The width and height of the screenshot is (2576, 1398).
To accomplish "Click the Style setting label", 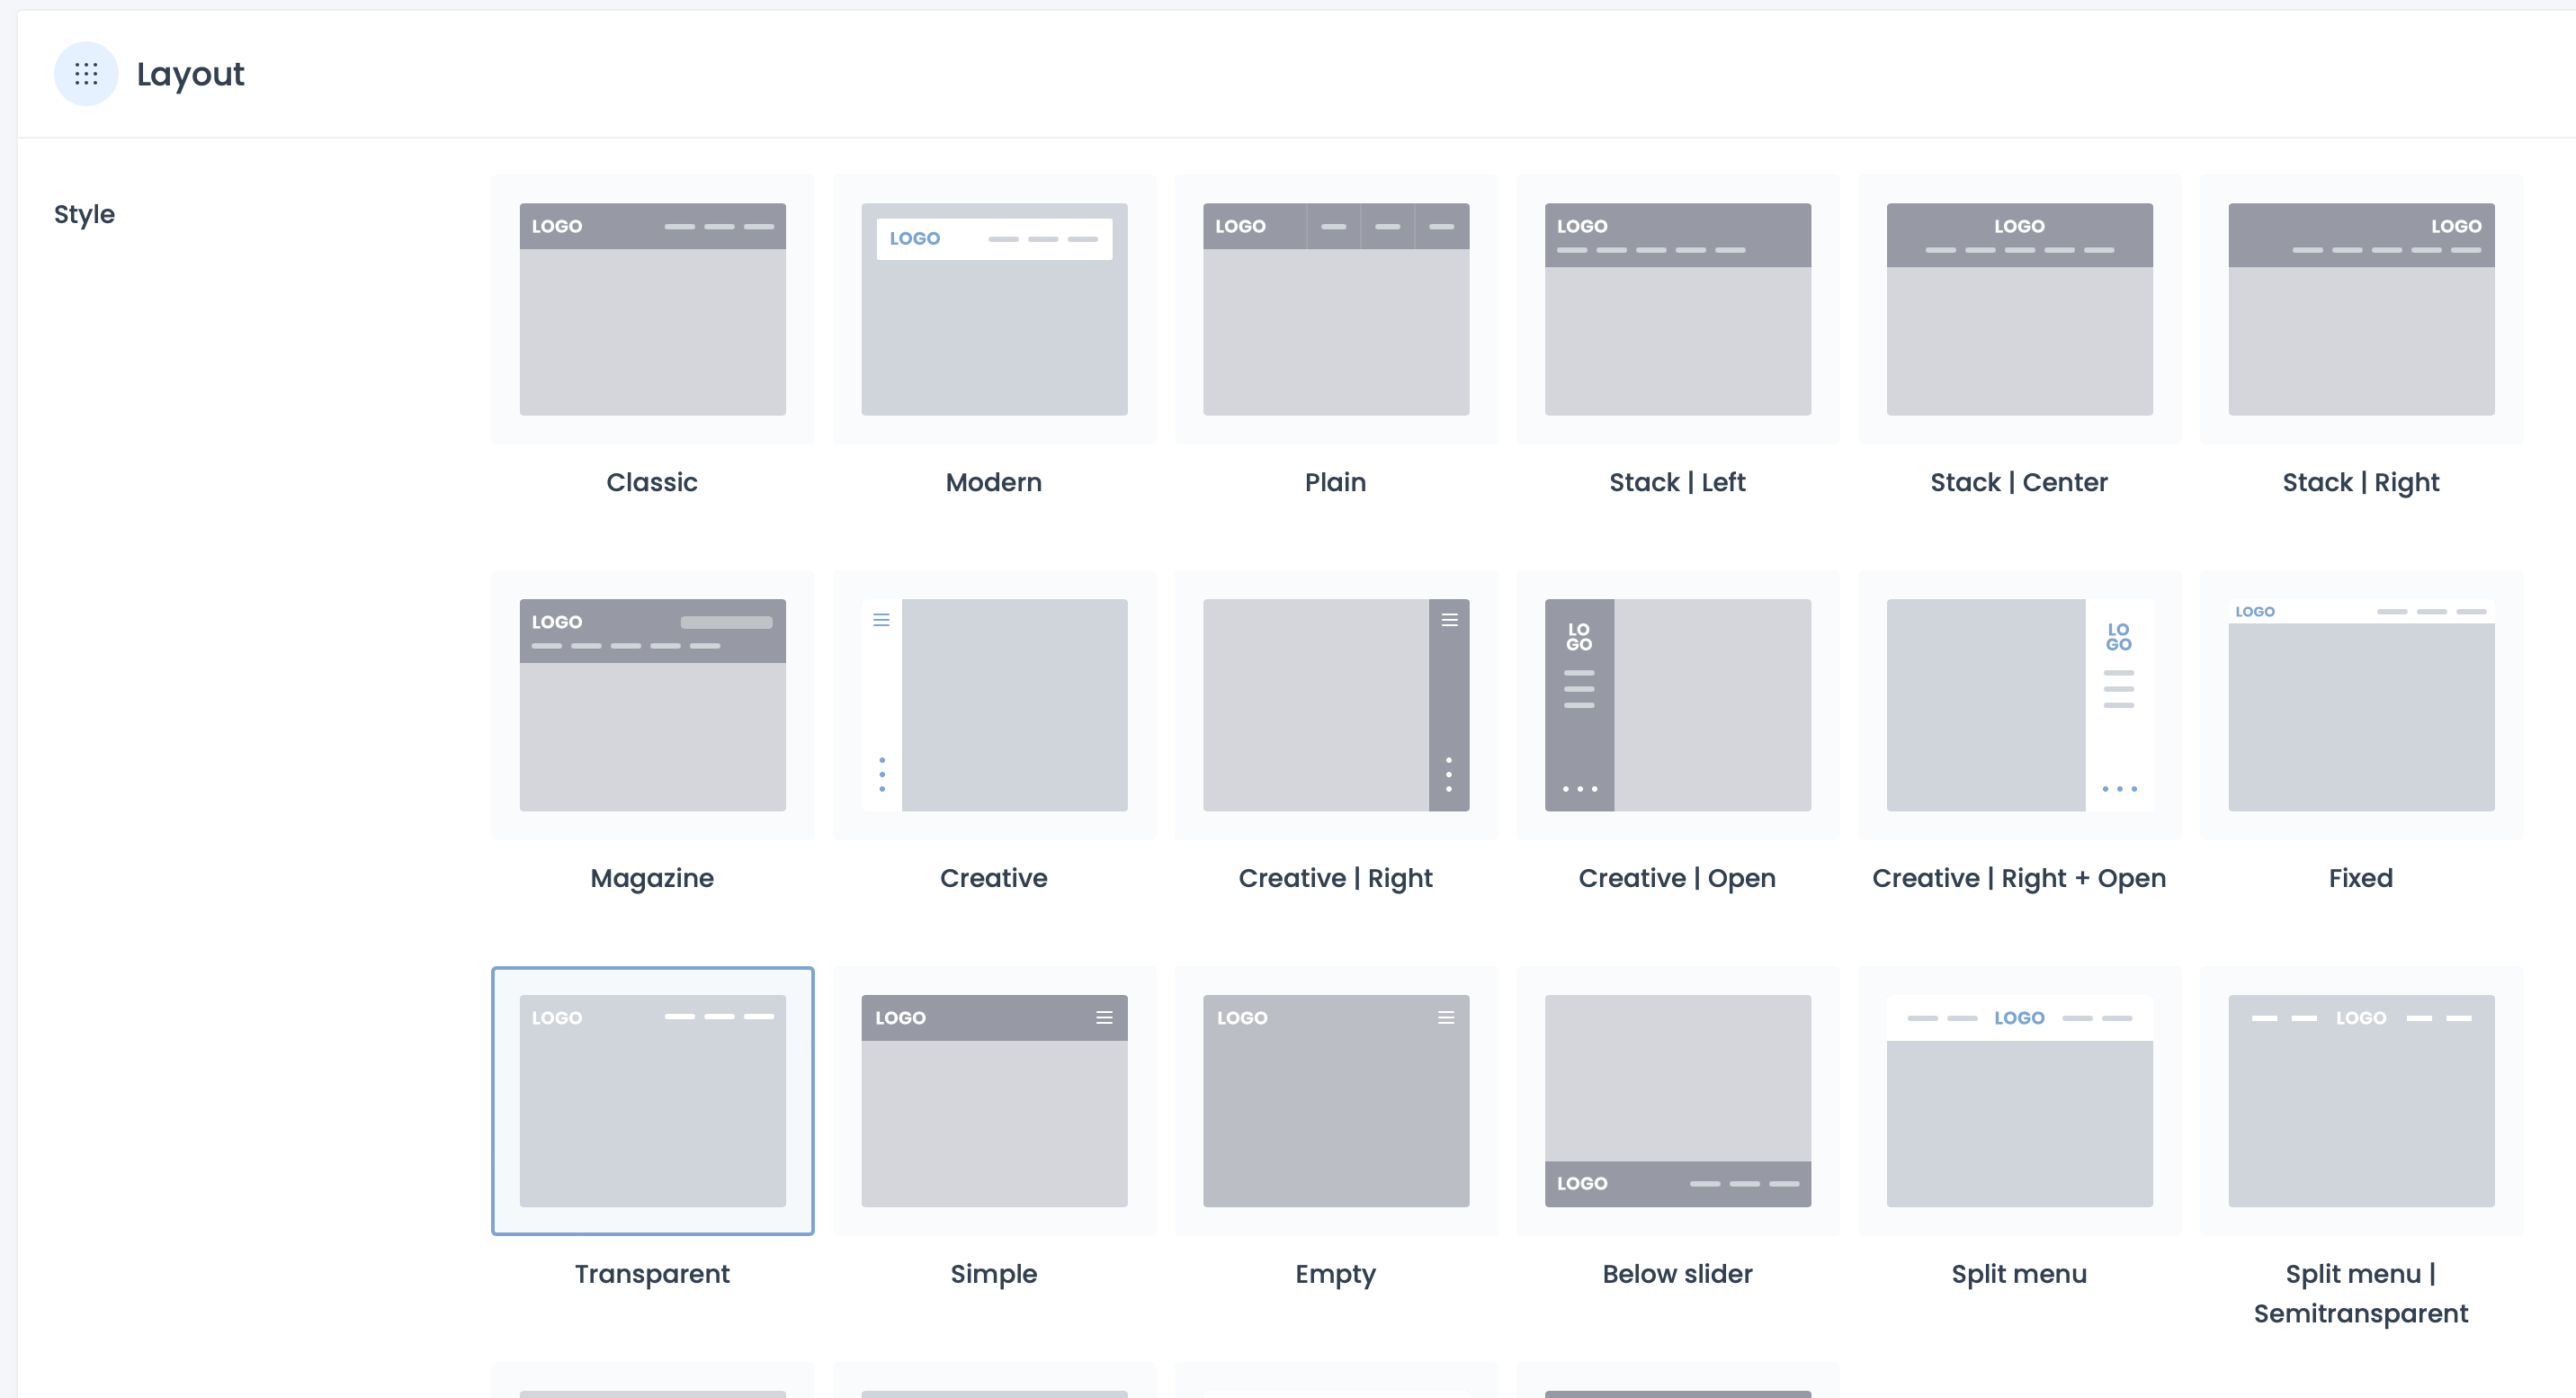I will click(x=84, y=214).
